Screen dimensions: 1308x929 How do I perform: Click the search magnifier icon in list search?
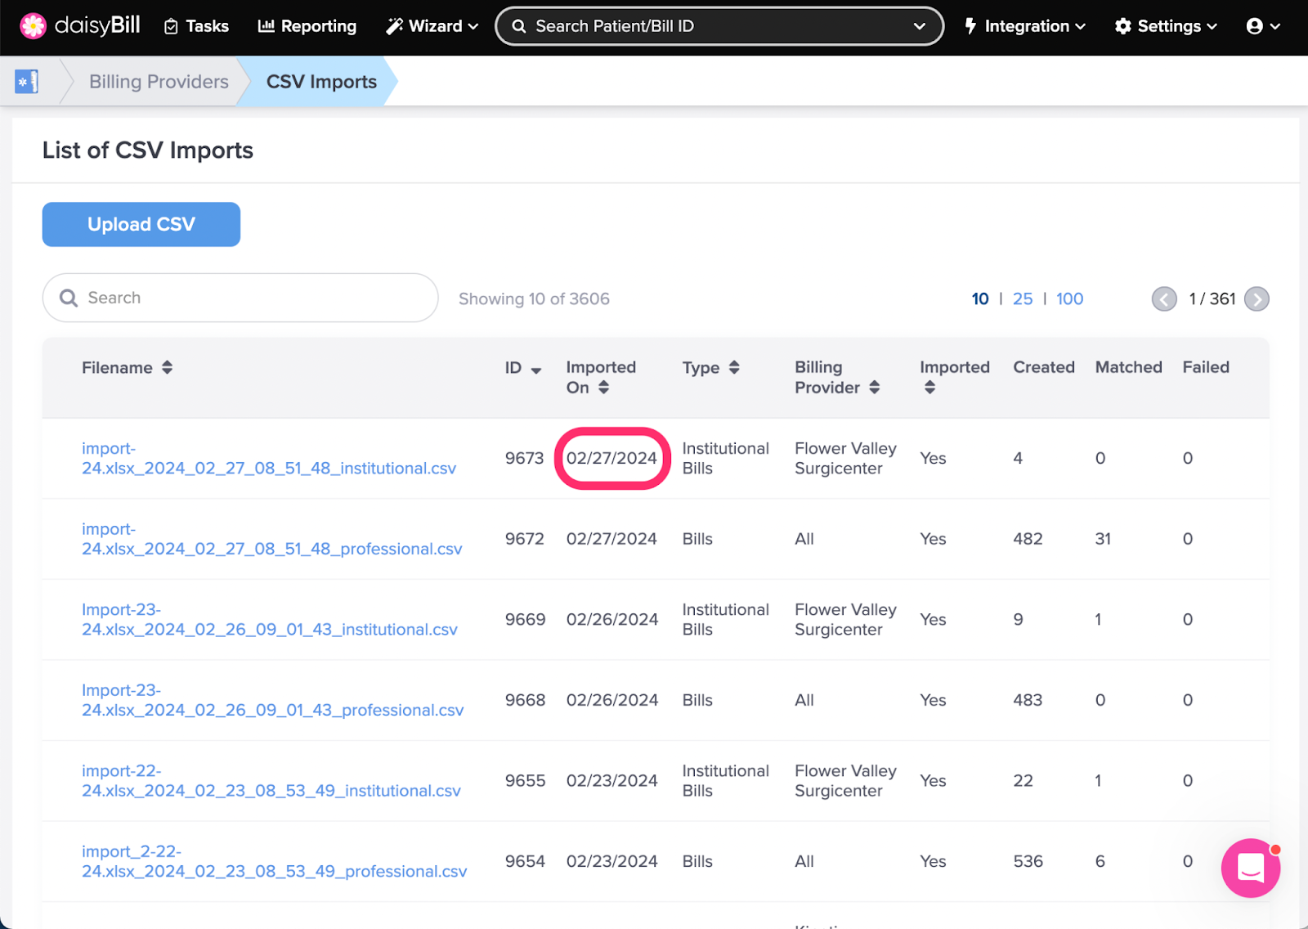point(69,298)
